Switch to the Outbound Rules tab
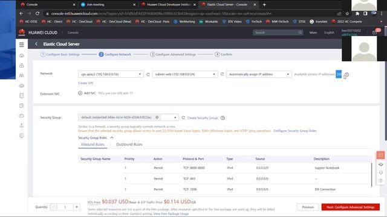Image resolution: width=387 pixels, height=217 pixels. [129, 145]
